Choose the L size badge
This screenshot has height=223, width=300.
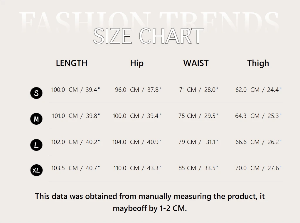tap(36, 145)
